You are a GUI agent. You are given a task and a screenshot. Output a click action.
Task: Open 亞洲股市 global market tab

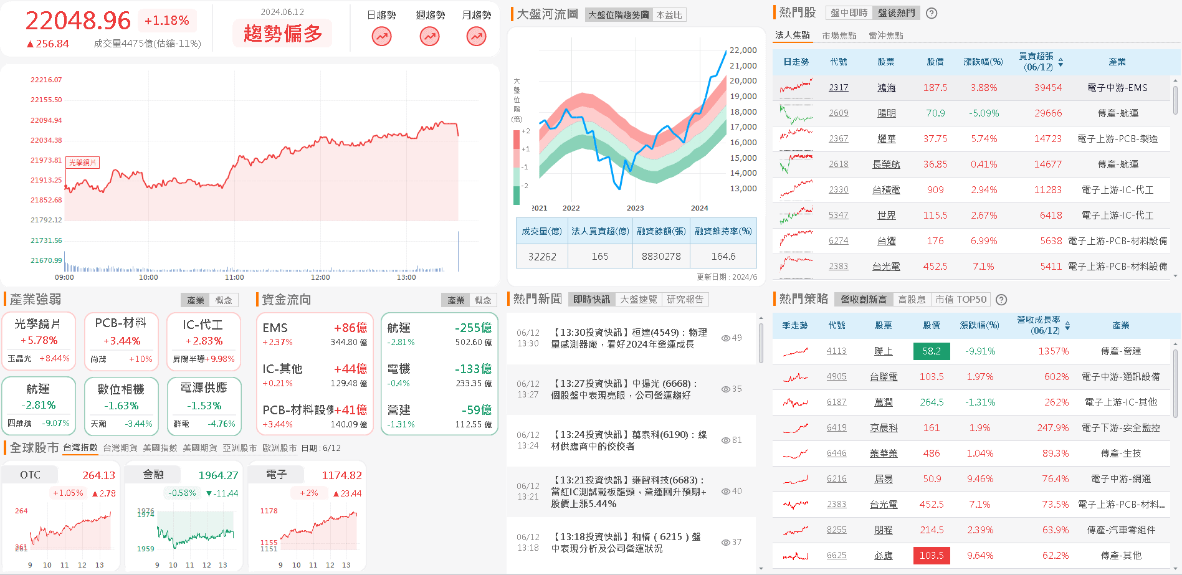[x=240, y=448]
